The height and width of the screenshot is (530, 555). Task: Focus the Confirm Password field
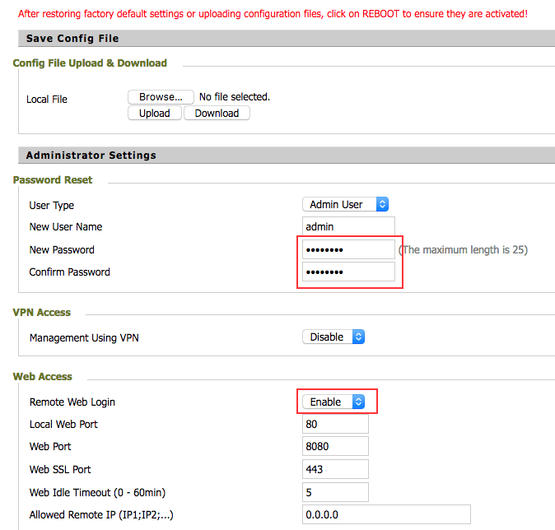(x=348, y=272)
